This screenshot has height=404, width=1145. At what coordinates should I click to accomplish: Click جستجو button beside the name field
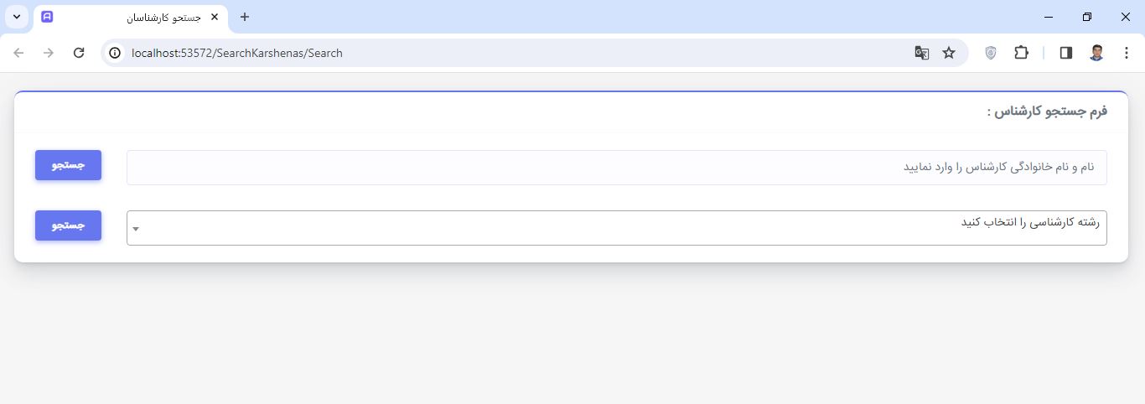click(x=68, y=165)
